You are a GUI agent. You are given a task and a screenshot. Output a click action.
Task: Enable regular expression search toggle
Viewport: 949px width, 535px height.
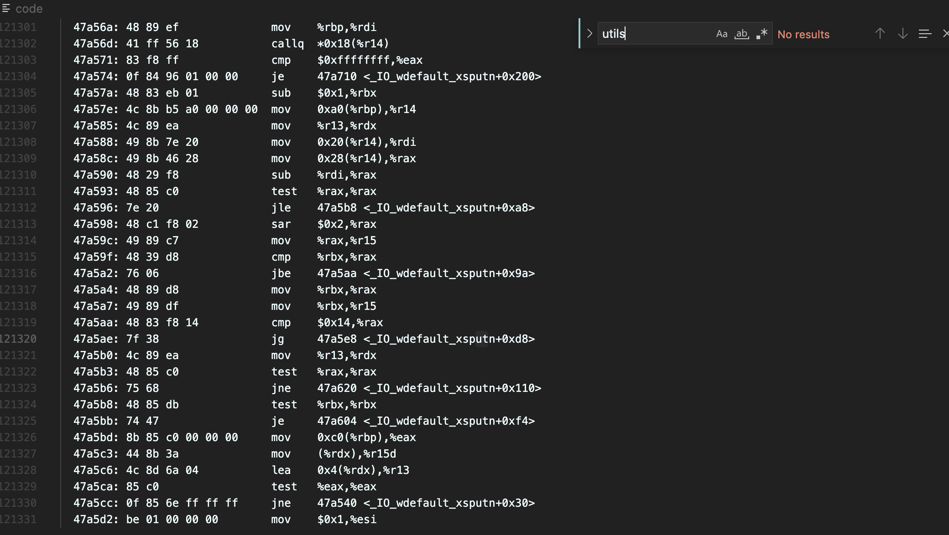(762, 34)
